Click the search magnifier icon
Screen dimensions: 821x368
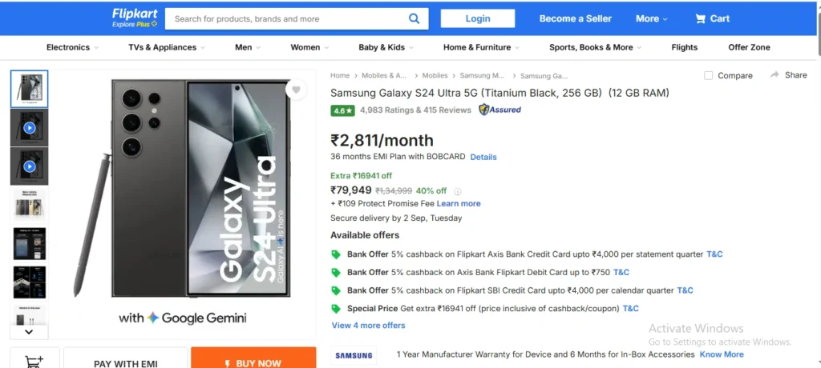tap(414, 18)
